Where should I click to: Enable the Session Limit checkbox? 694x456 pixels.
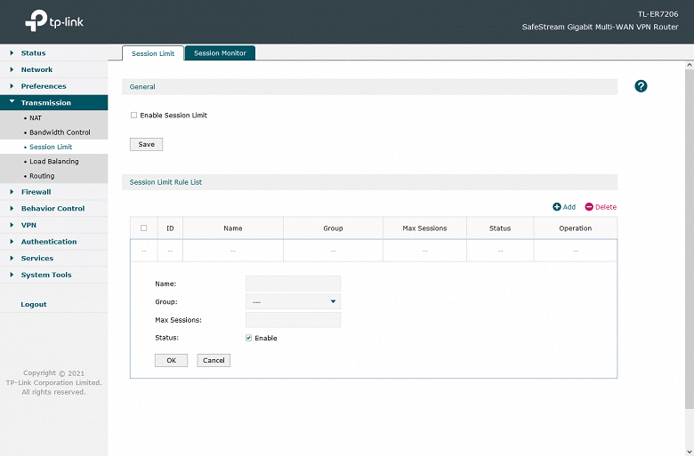[x=133, y=116]
